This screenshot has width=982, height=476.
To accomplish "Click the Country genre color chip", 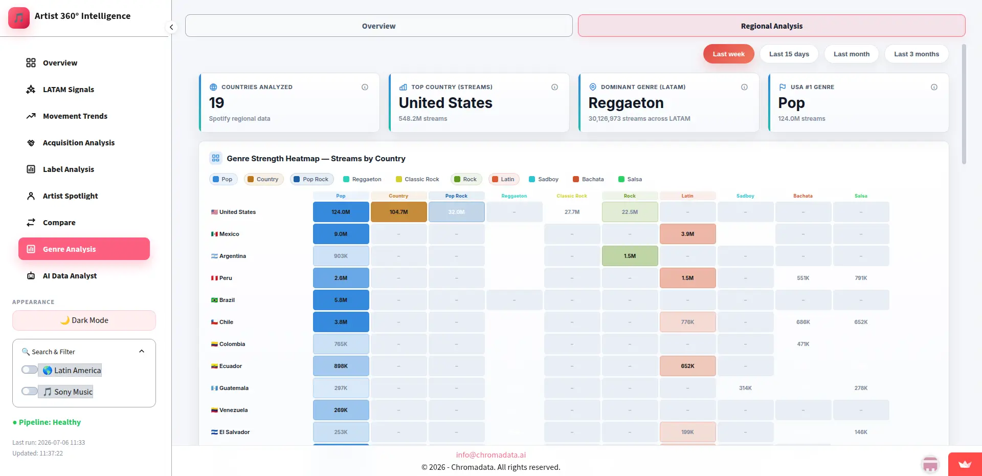I will tap(263, 179).
